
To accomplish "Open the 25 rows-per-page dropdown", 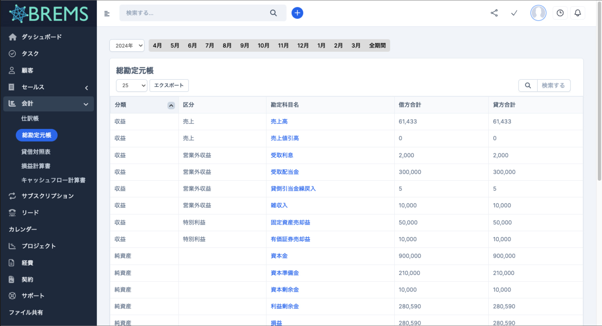I will point(132,86).
